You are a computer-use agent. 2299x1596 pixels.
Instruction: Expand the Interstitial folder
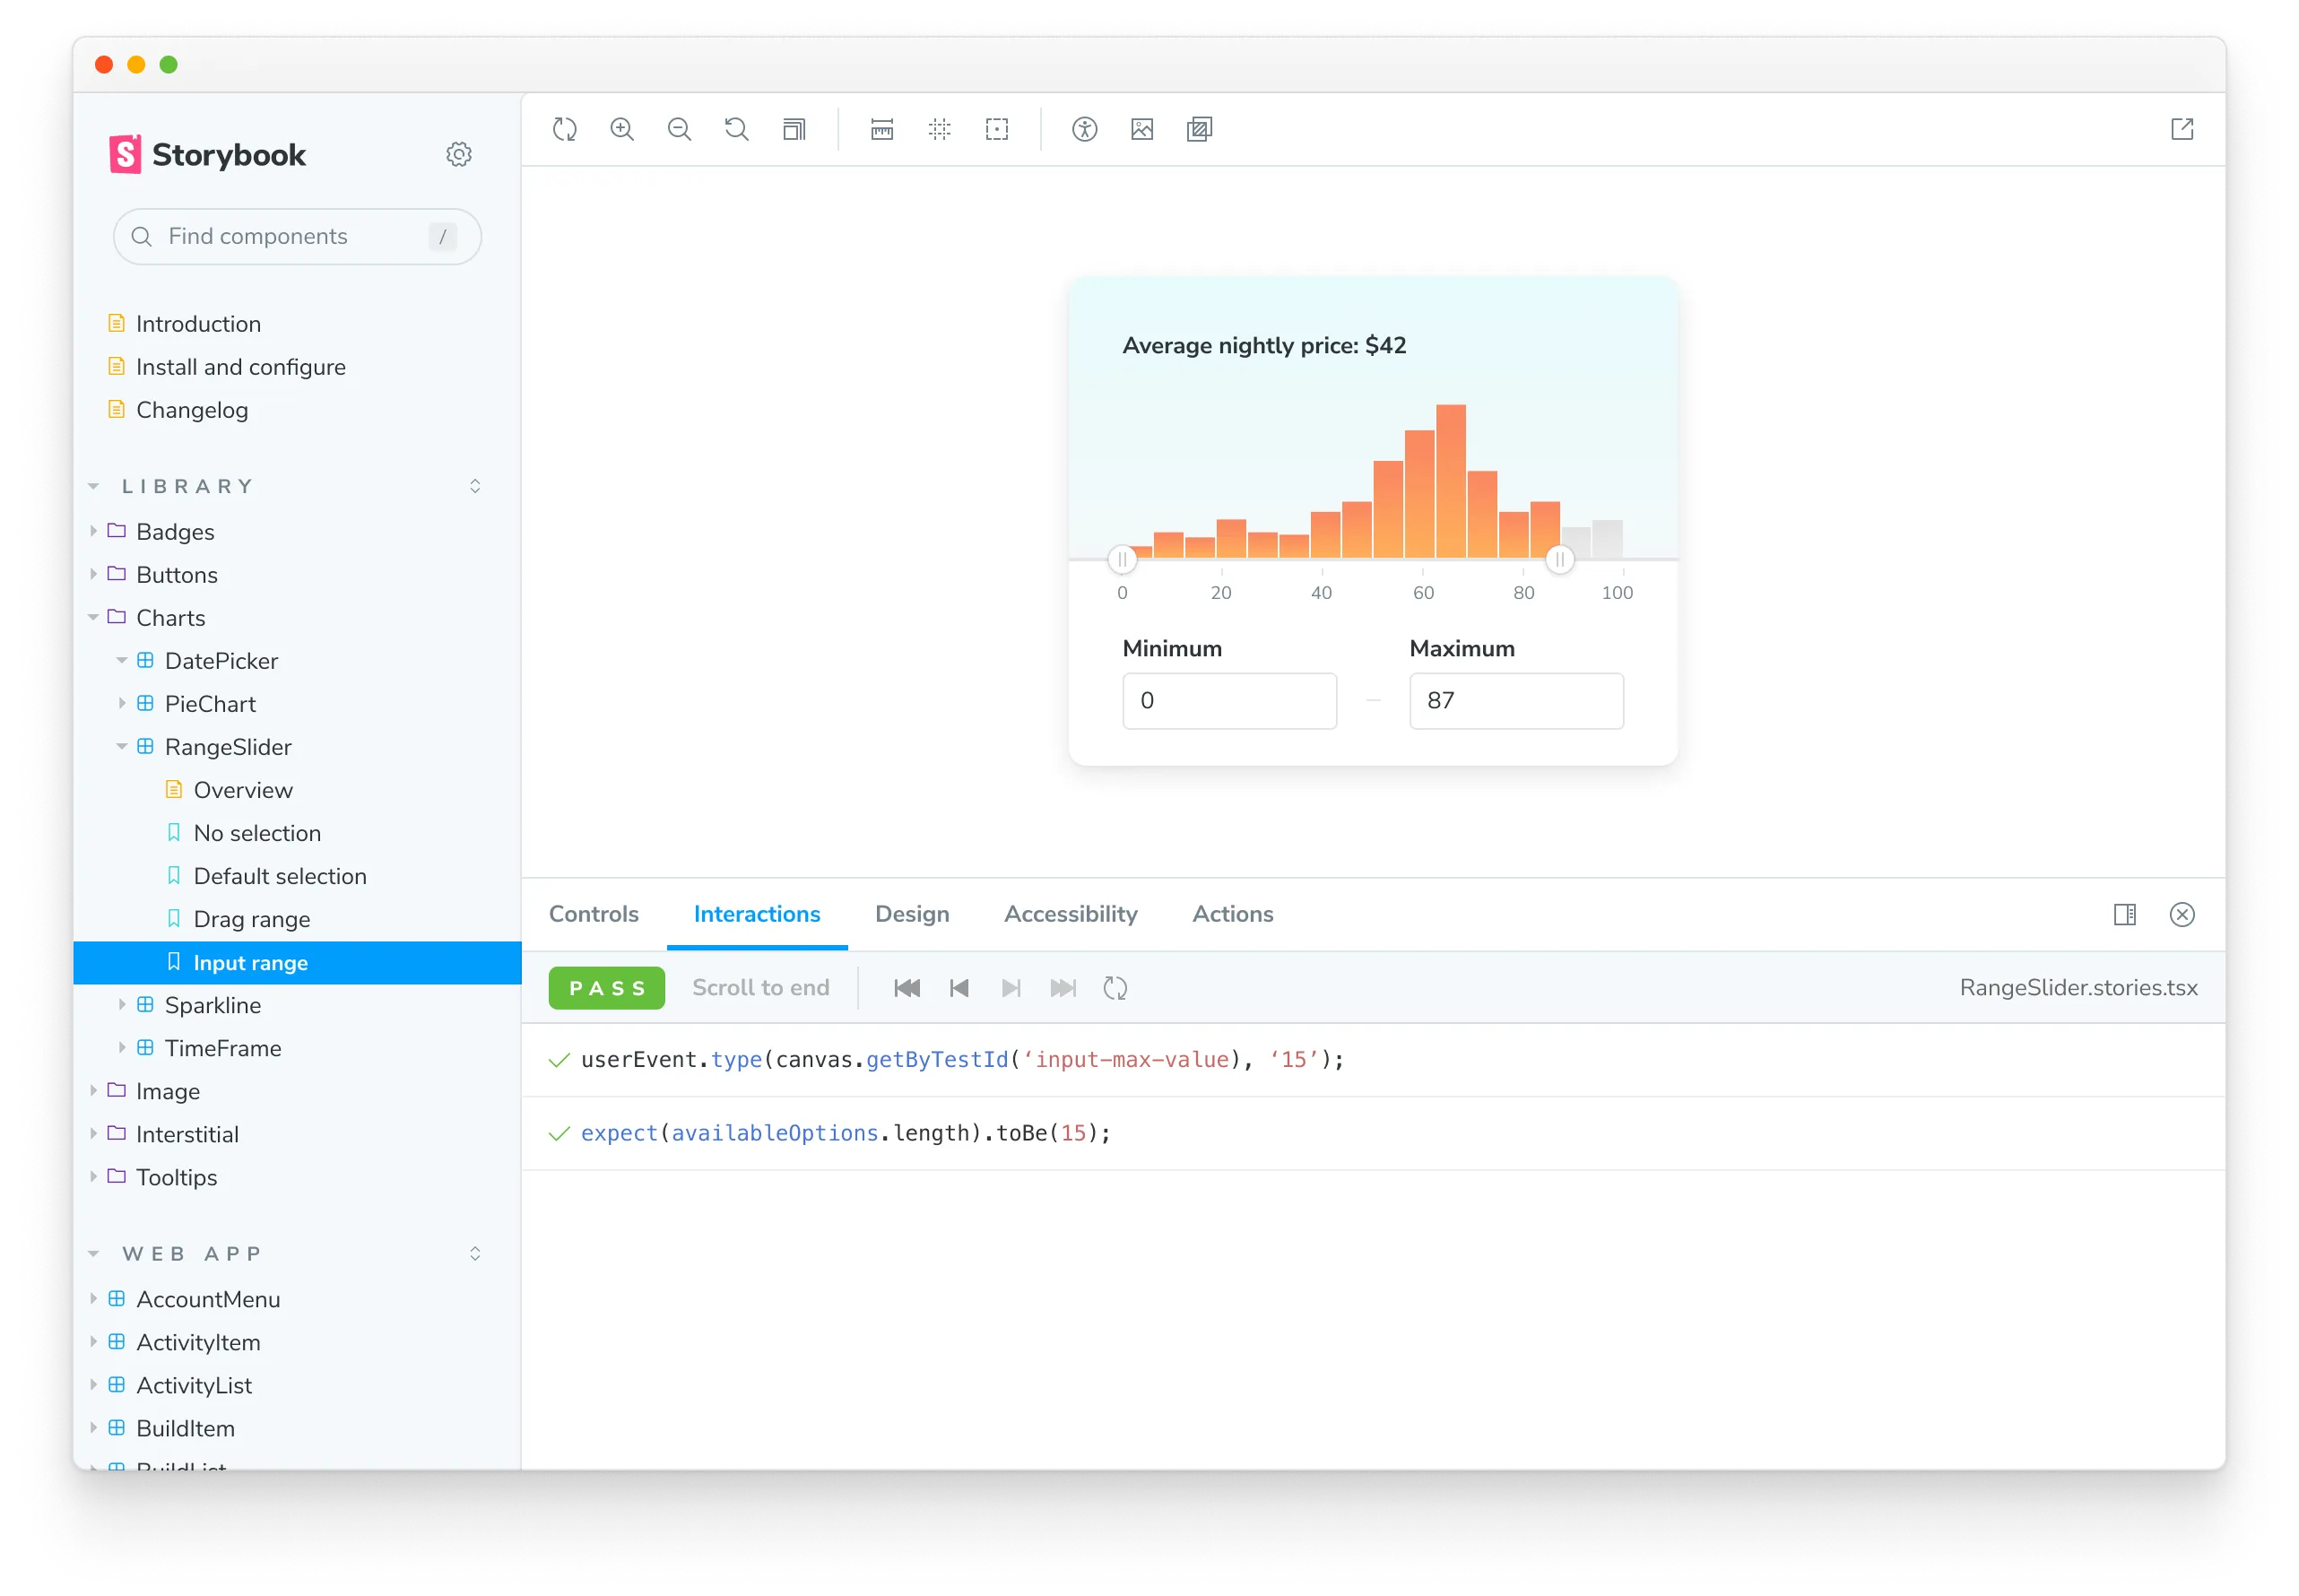[93, 1133]
